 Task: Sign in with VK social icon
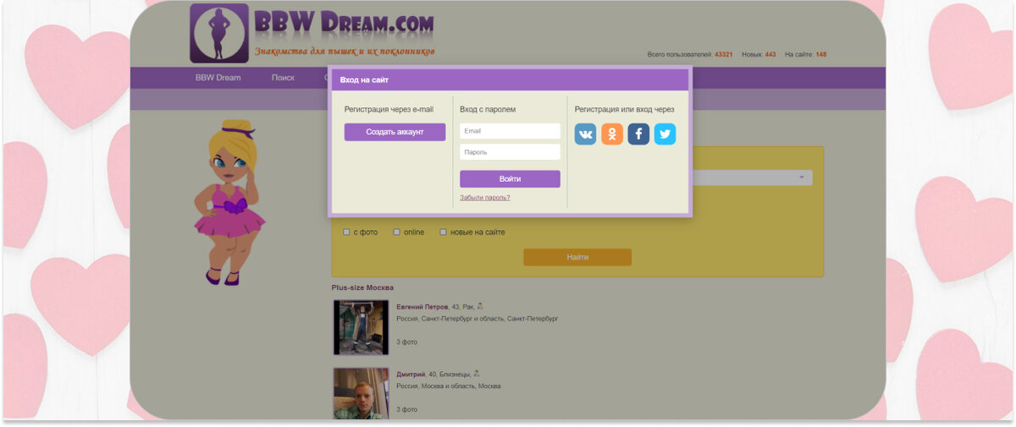(x=586, y=134)
